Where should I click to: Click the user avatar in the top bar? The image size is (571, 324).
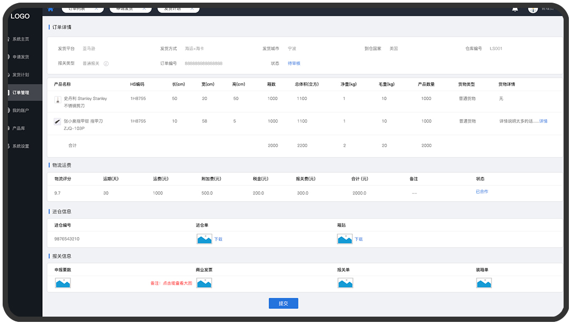pos(533,8)
